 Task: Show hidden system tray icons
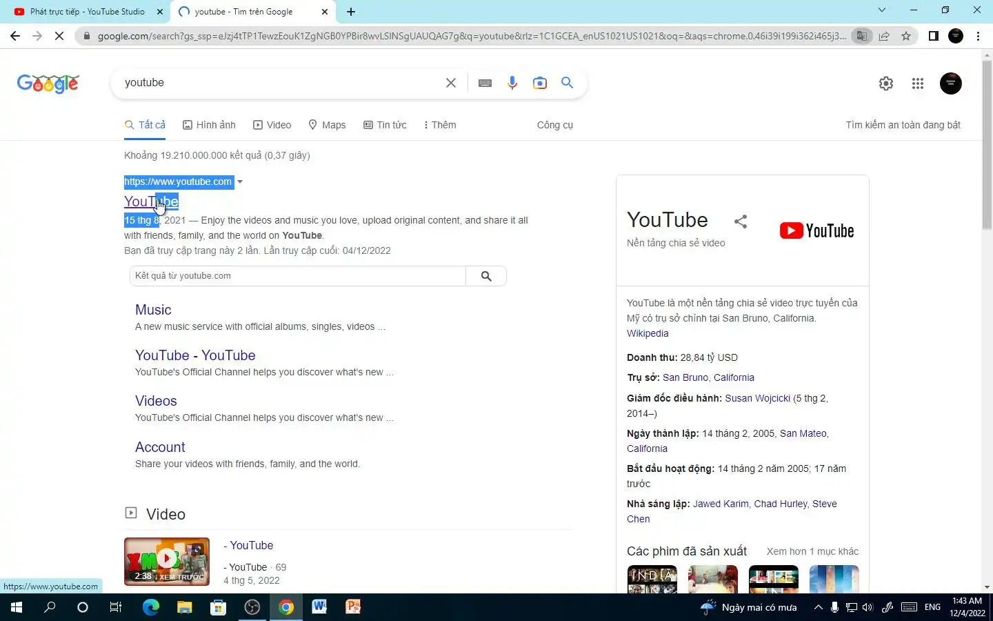(818, 607)
